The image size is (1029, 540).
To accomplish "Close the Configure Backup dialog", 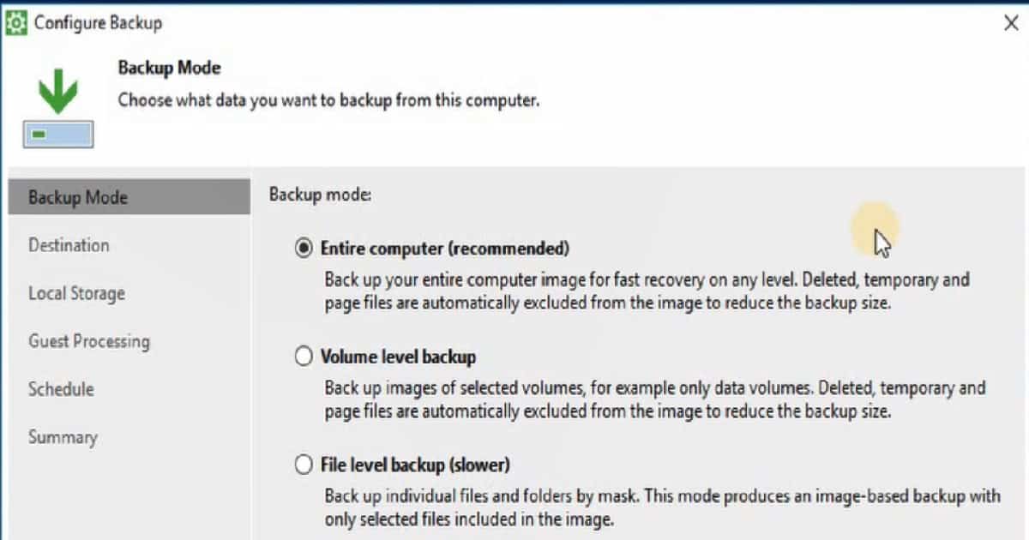I will (x=1011, y=23).
